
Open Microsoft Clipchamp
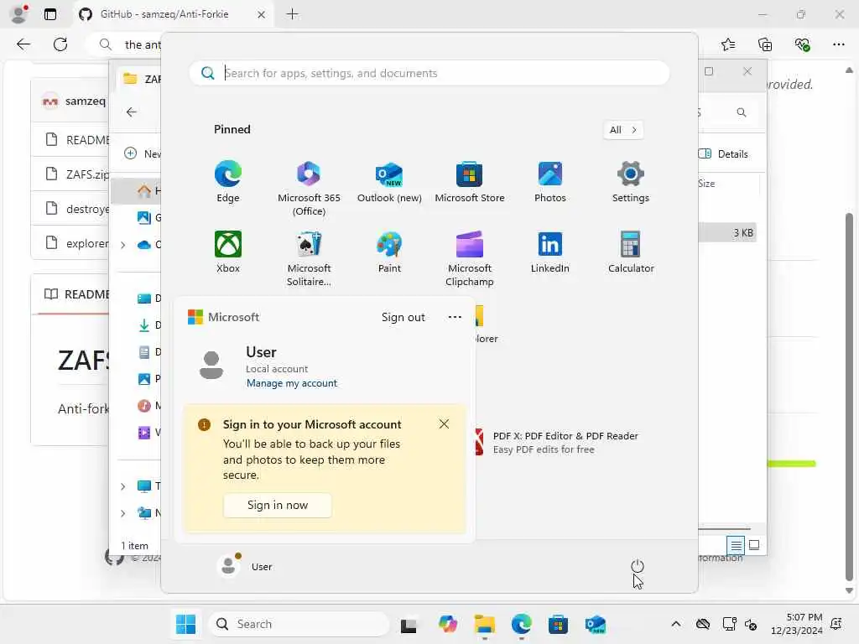tap(470, 258)
